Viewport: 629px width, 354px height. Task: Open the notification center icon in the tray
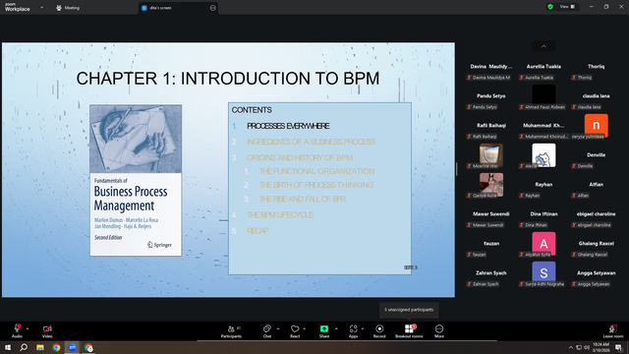pyautogui.click(x=619, y=347)
